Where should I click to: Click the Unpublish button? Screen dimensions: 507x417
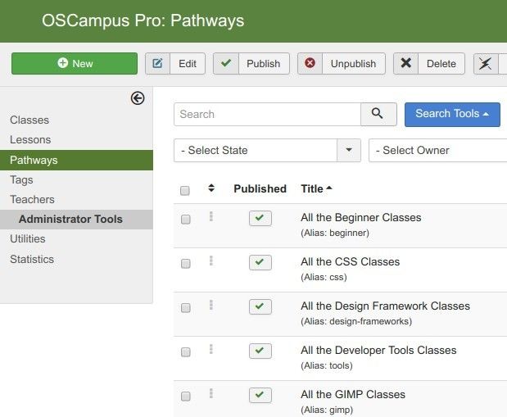(342, 63)
